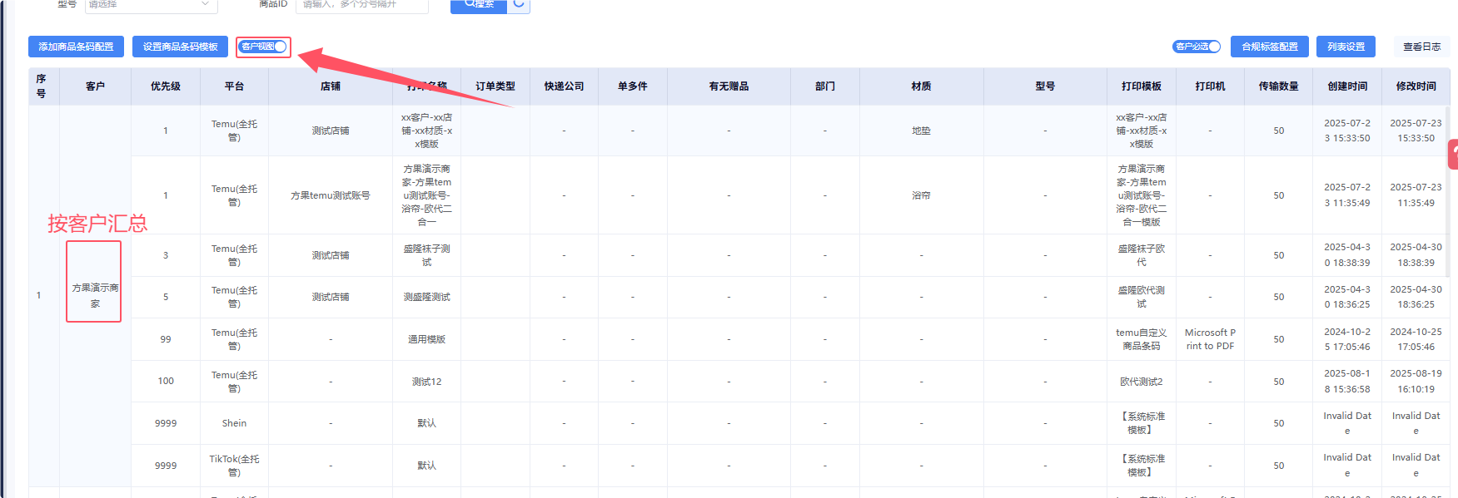Click 设置商品条码模板 button

tap(180, 47)
